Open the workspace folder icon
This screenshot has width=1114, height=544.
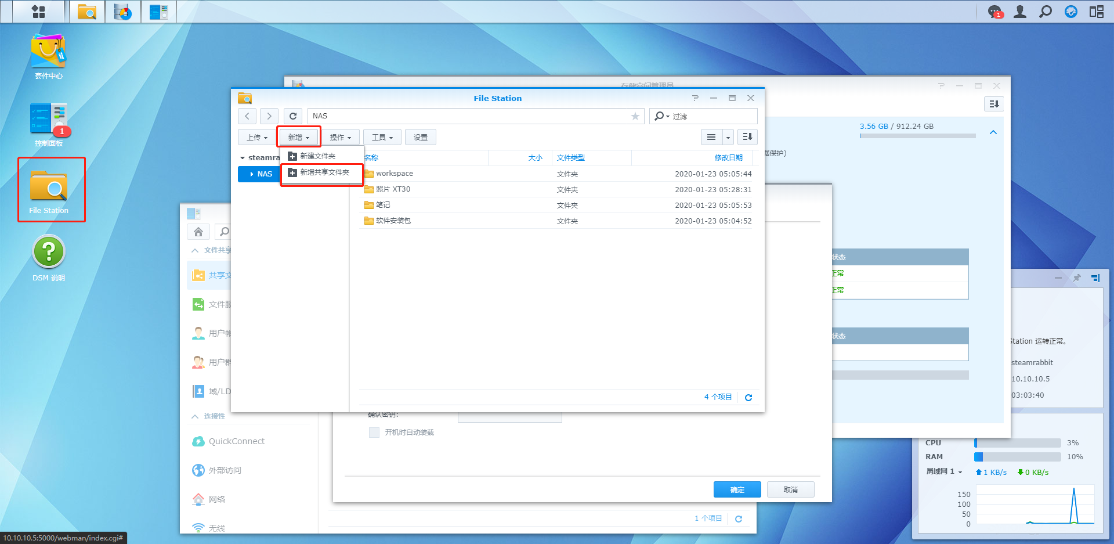(x=368, y=174)
